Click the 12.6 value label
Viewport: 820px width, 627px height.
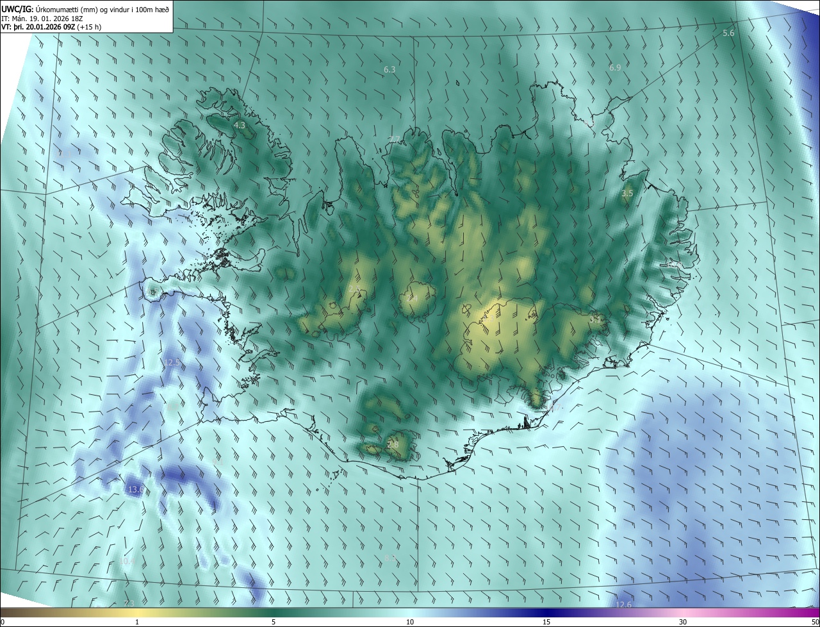(x=623, y=605)
